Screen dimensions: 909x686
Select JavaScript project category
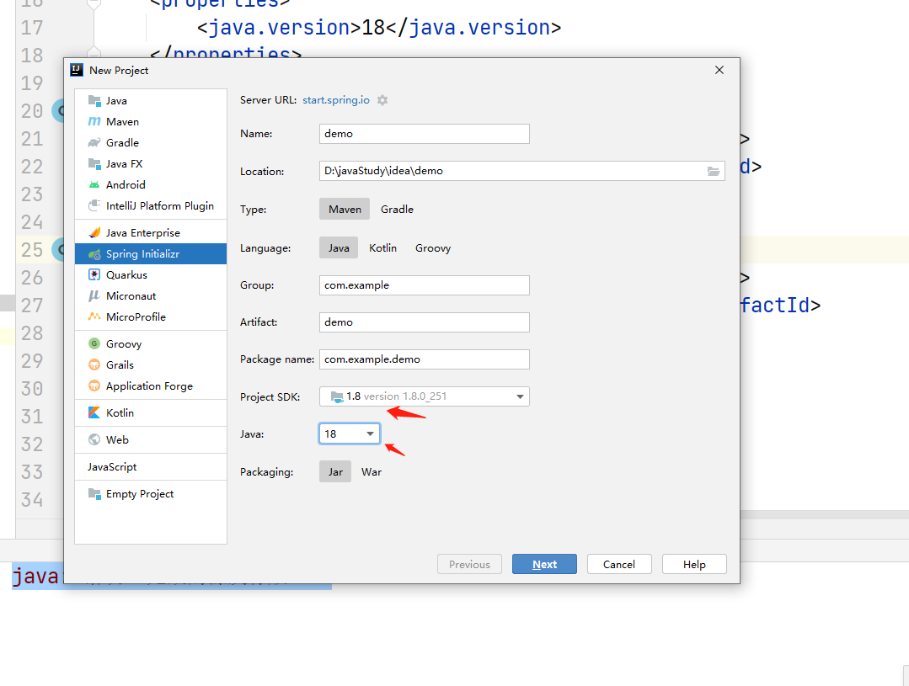(x=150, y=466)
